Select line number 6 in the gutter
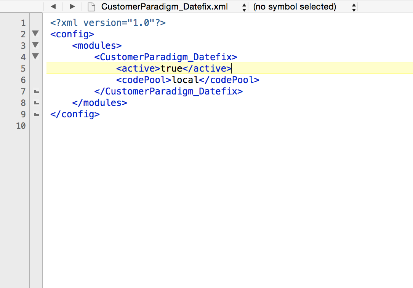 24,80
